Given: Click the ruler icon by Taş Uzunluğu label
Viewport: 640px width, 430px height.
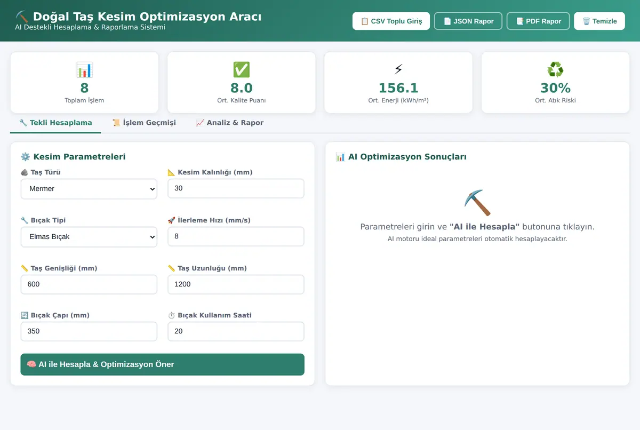Looking at the screenshot, I should click(171, 268).
